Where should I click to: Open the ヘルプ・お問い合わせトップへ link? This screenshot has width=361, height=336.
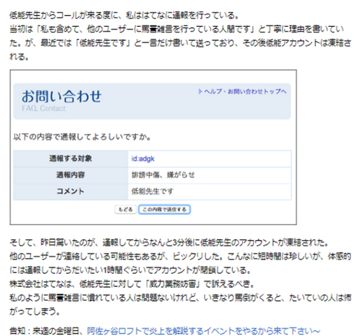tap(245, 92)
